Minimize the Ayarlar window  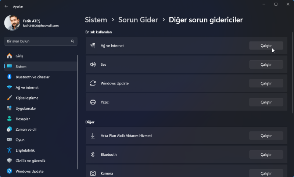(x=264, y=4)
